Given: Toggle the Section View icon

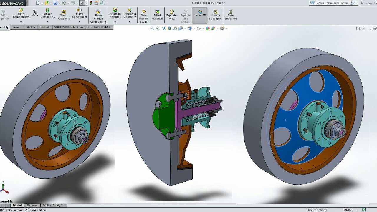Looking at the screenshot, I should [169, 29].
